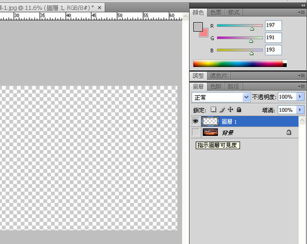This screenshot has width=307, height=244.
Task: Switch to the 色版 (Channels) tab
Action: click(x=216, y=87)
